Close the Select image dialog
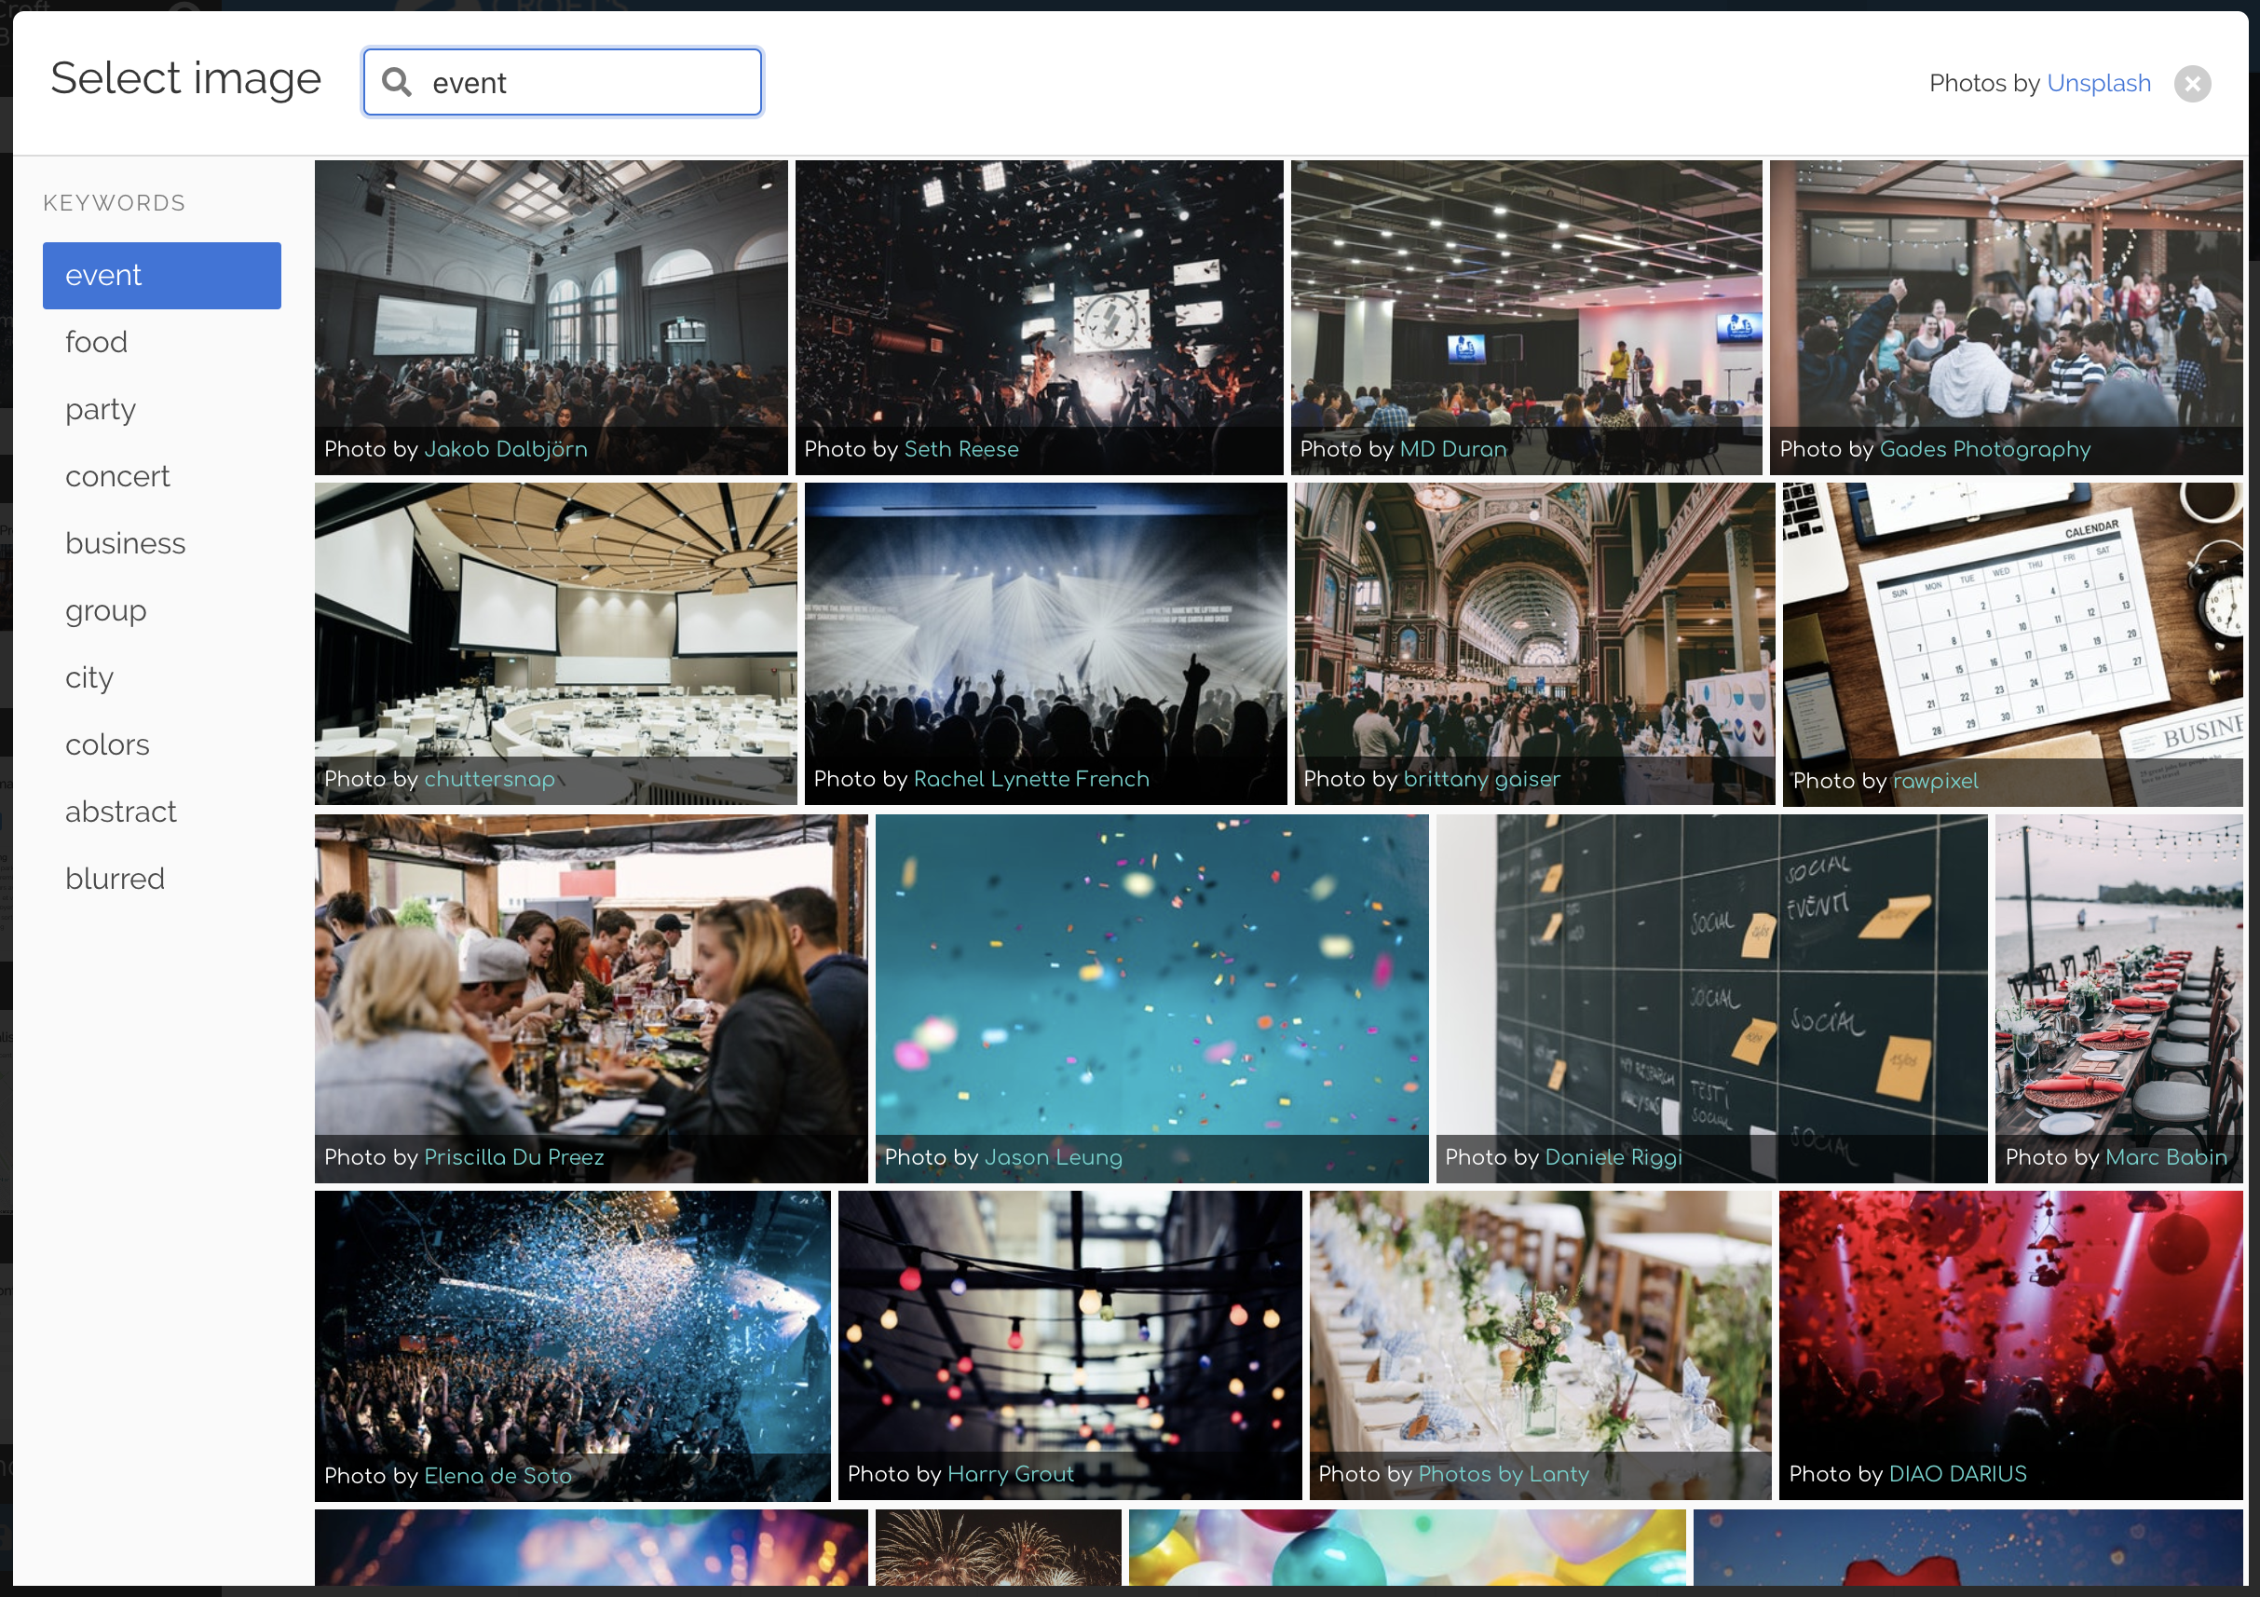The width and height of the screenshot is (2260, 1597). point(2192,84)
